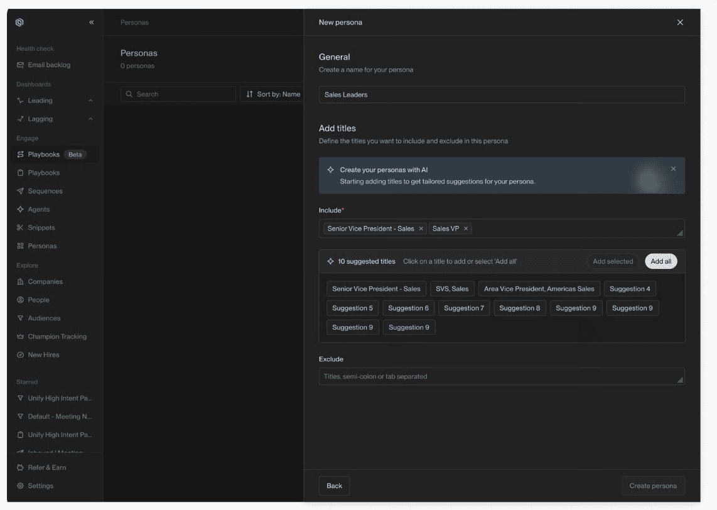Click the Back button

click(x=334, y=486)
